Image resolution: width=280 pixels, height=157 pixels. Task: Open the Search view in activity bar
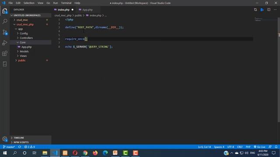[x=5, y=21]
